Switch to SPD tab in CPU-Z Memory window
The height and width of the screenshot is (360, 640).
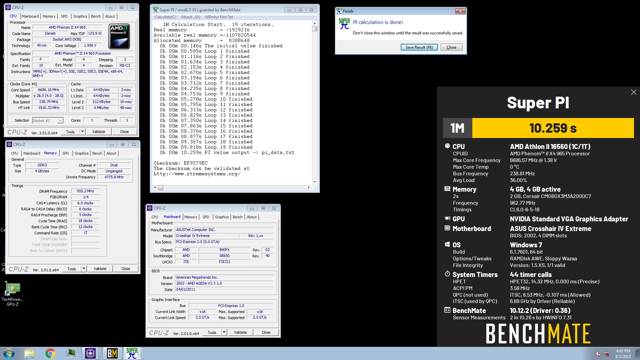point(66,153)
